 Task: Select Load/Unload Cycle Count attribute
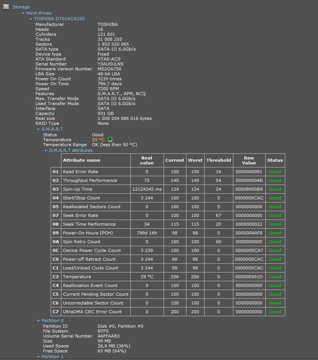91,268
